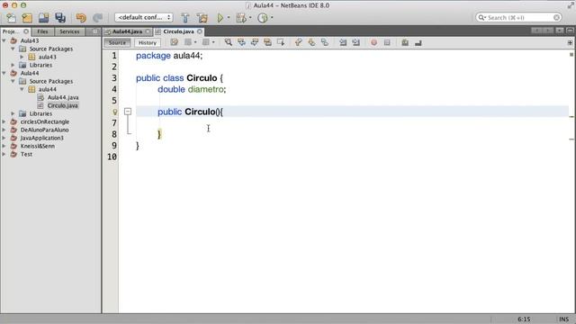This screenshot has height=324, width=576.
Task: Select the Circulo.java editor tab
Action: (178, 31)
